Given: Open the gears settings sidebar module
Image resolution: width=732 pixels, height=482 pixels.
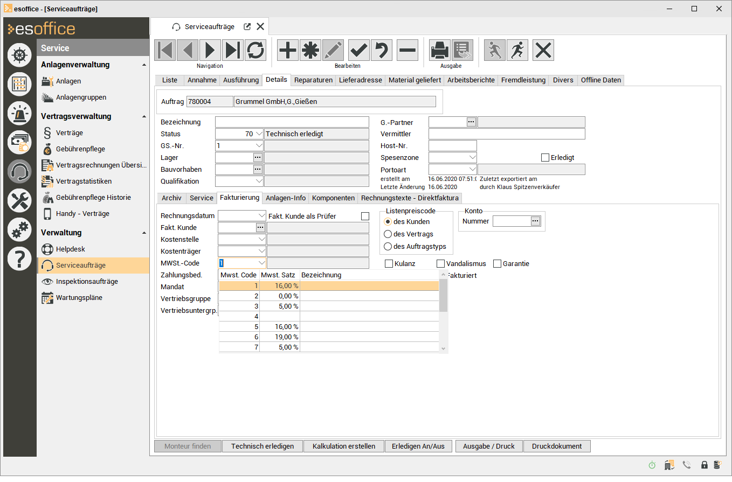Looking at the screenshot, I should pos(19,229).
